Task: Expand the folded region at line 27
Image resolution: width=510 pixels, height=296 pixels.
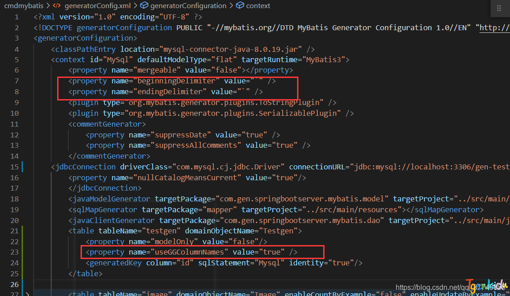Action: point(27,294)
